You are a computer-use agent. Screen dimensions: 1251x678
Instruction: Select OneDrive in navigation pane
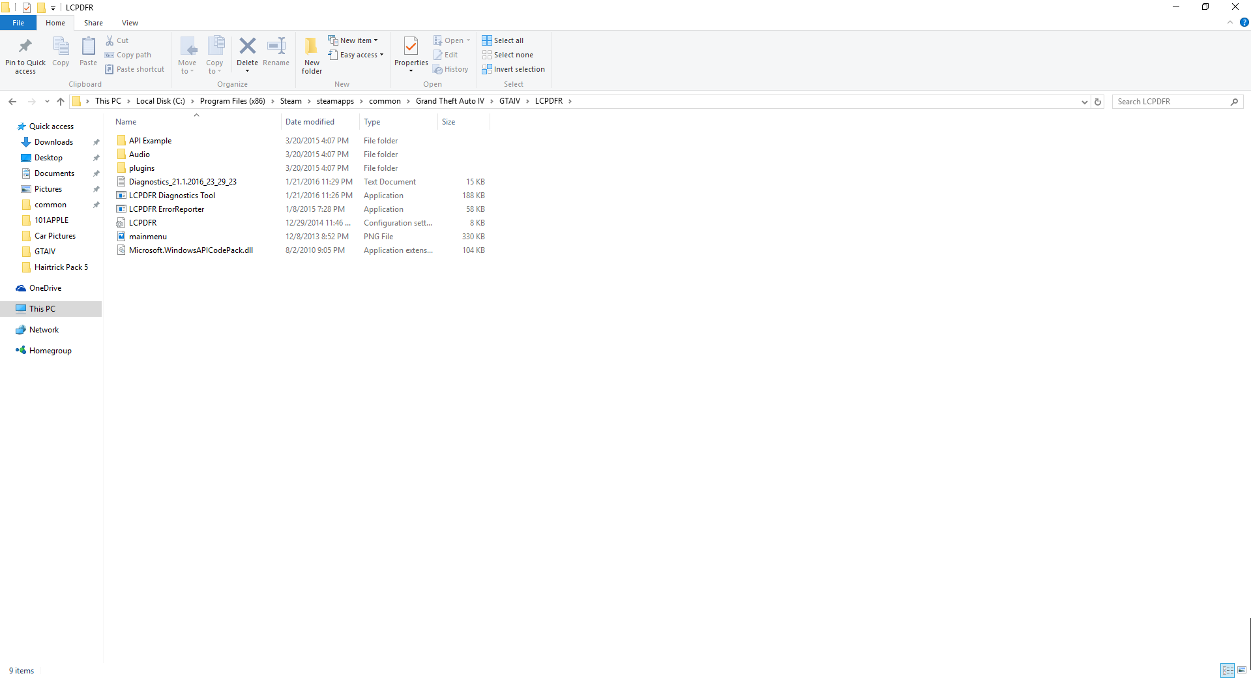click(45, 288)
